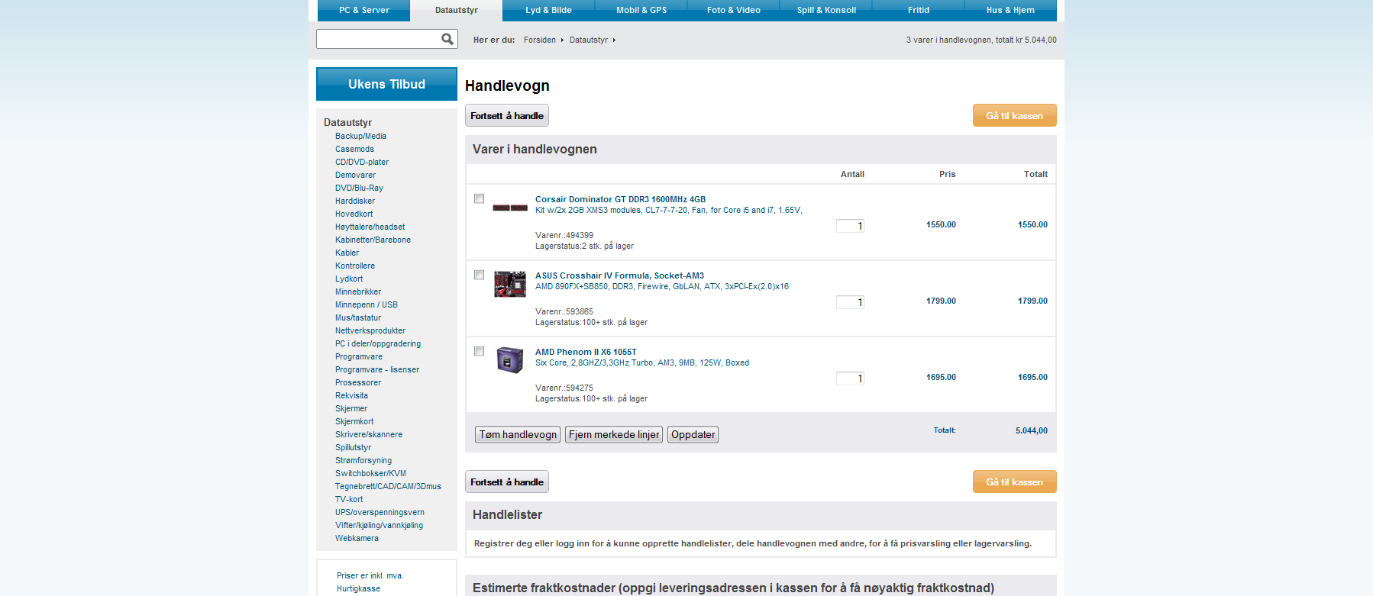Click Hurtigkasse link in sidebar
This screenshot has width=1373, height=596.
(x=358, y=588)
